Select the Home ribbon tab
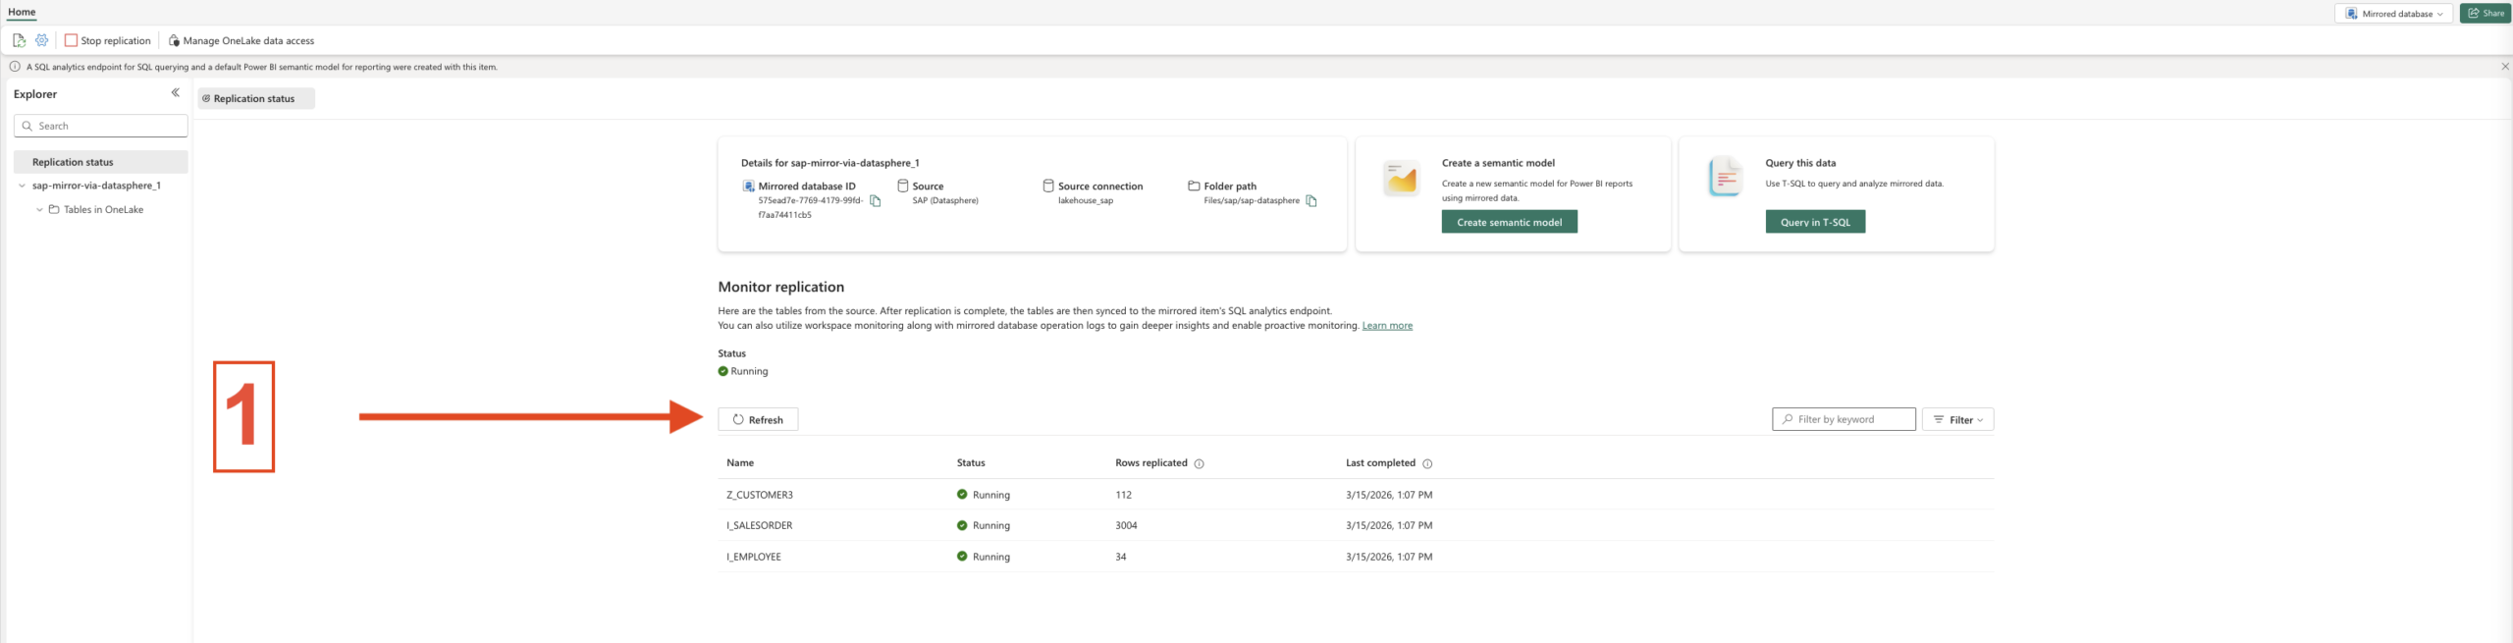The height and width of the screenshot is (643, 2513). coord(22,12)
